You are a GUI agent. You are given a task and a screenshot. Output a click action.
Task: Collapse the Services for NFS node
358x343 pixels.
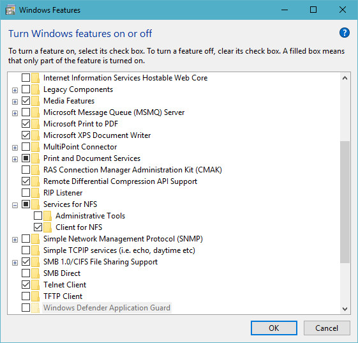click(x=15, y=205)
